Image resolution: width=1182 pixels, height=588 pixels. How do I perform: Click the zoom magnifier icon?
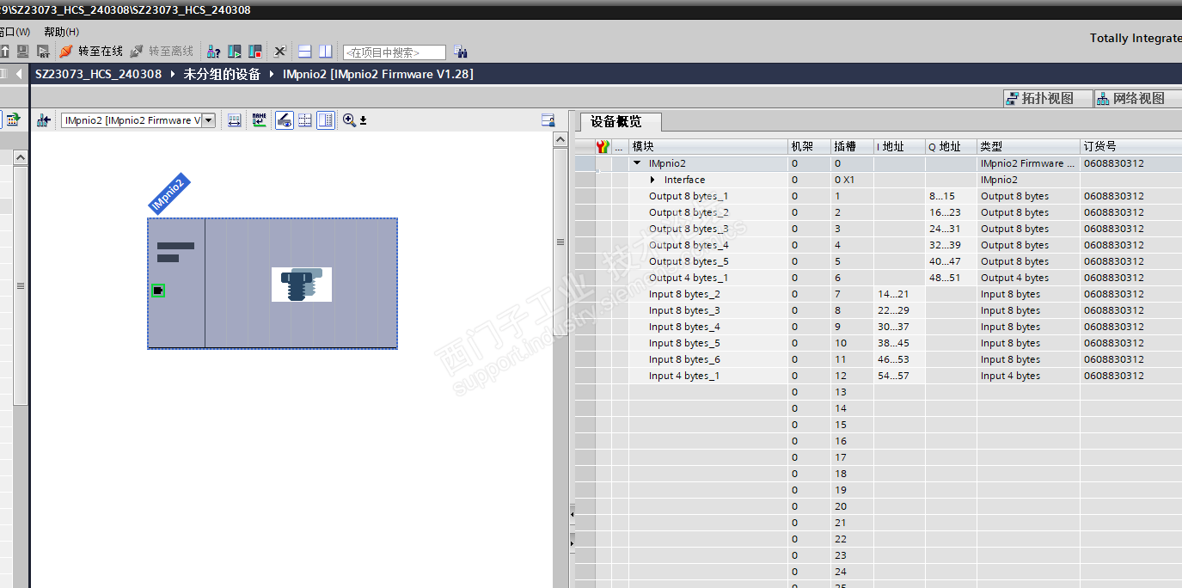point(349,120)
